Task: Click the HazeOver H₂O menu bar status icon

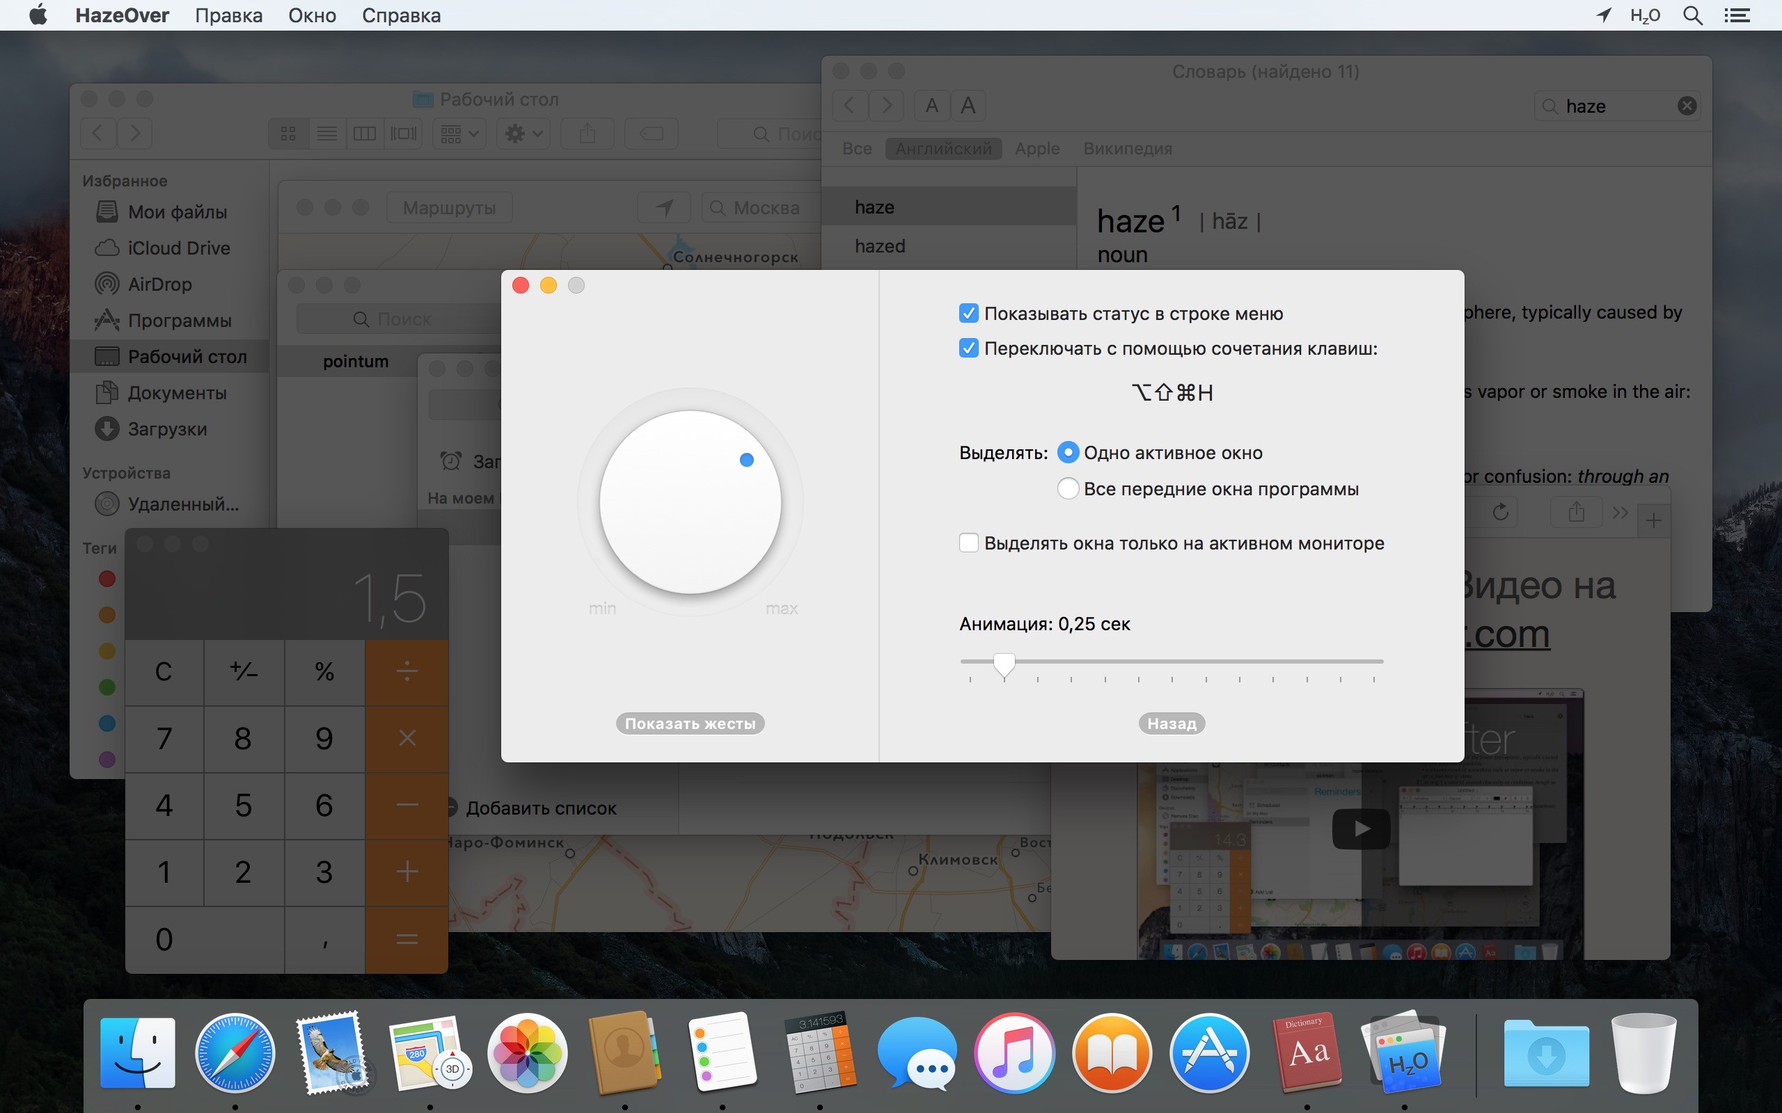Action: point(1644,15)
